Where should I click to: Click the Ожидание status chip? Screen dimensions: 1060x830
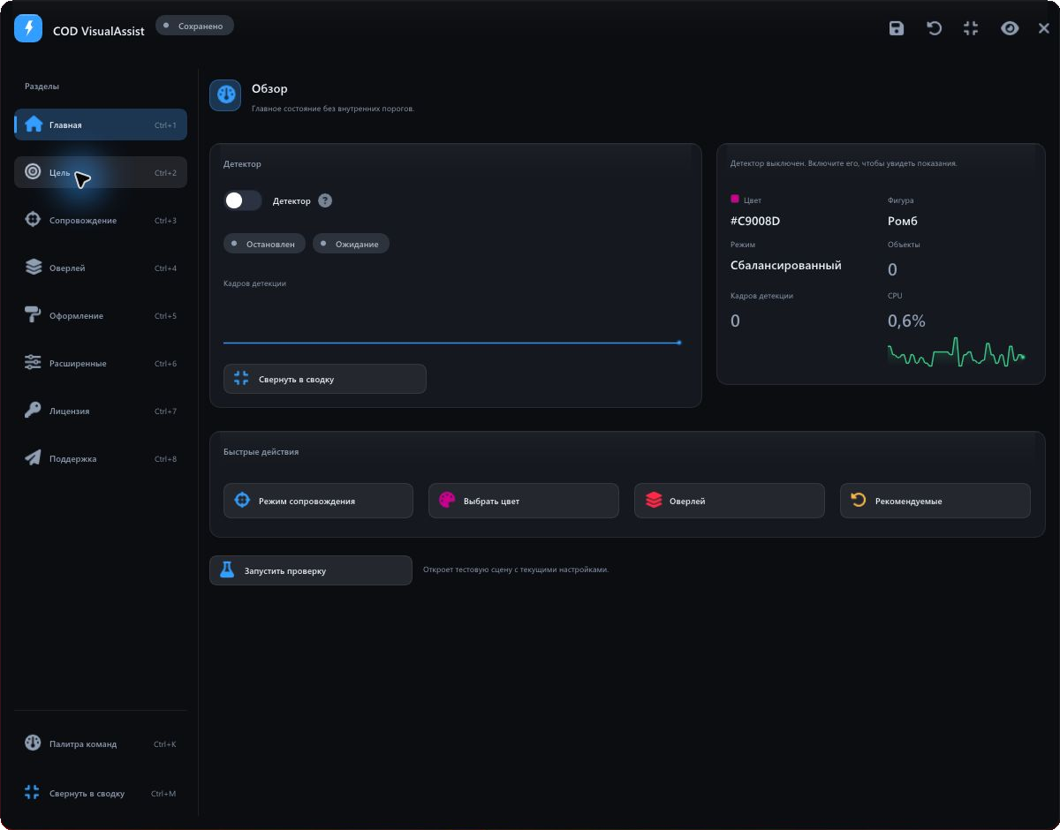[x=351, y=244]
